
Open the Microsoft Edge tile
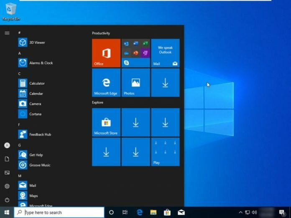point(106,83)
